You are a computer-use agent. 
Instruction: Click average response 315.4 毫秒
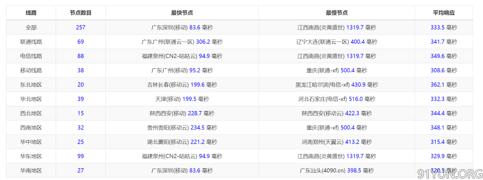[444, 142]
